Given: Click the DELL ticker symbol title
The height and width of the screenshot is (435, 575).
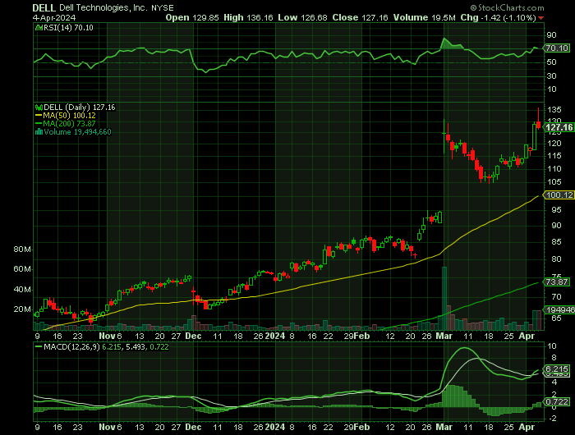Looking at the screenshot, I should pyautogui.click(x=44, y=7).
